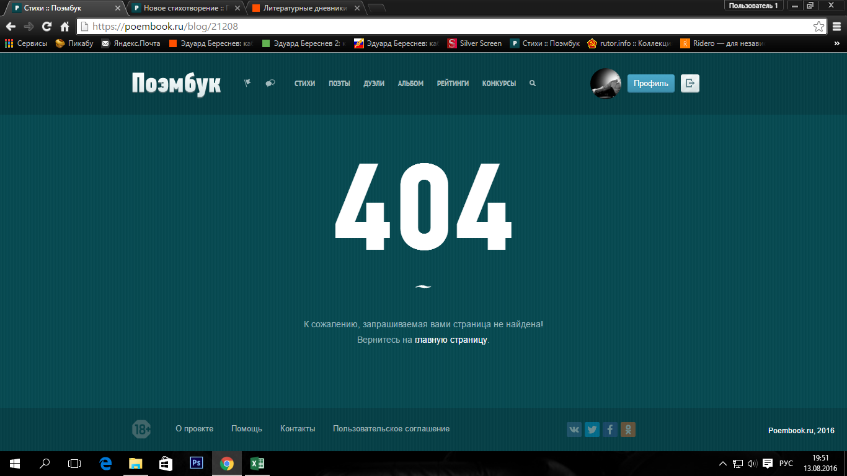Click the user avatar thumbnail
The image size is (847, 476).
pyautogui.click(x=605, y=84)
